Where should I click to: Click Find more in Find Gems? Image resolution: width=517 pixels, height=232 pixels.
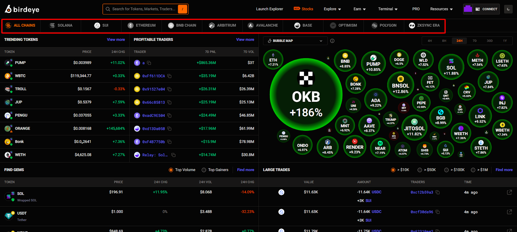click(x=246, y=170)
